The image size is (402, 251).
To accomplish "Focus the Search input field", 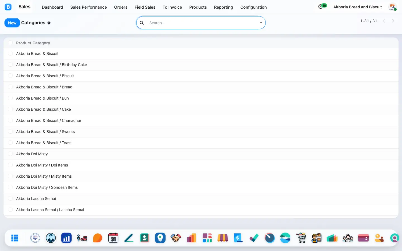I will click(x=202, y=23).
